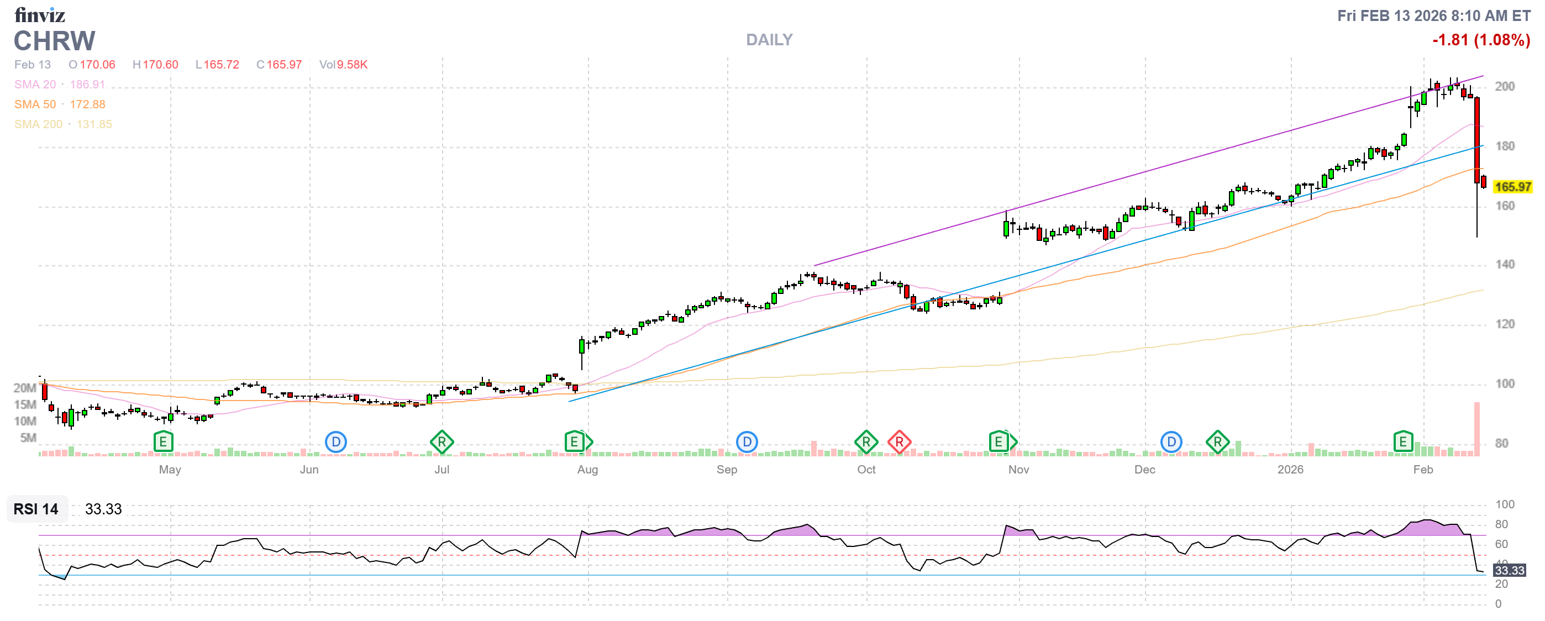Click the earnings marker before August
The image size is (1545, 621).
(x=575, y=442)
